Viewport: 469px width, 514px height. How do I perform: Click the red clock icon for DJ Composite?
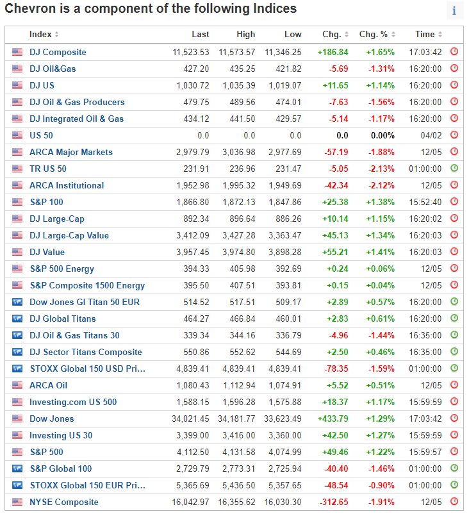click(x=454, y=52)
